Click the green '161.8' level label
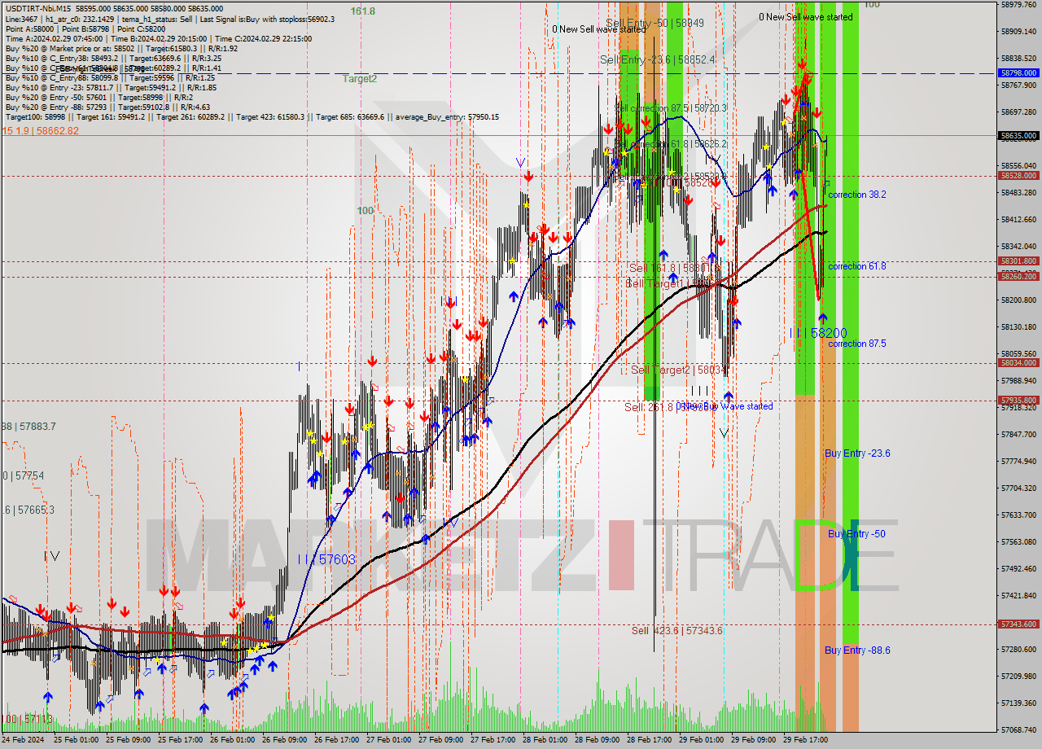This screenshot has width=1042, height=749. point(363,11)
